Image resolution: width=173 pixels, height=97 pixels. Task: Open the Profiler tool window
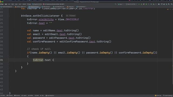31,95
